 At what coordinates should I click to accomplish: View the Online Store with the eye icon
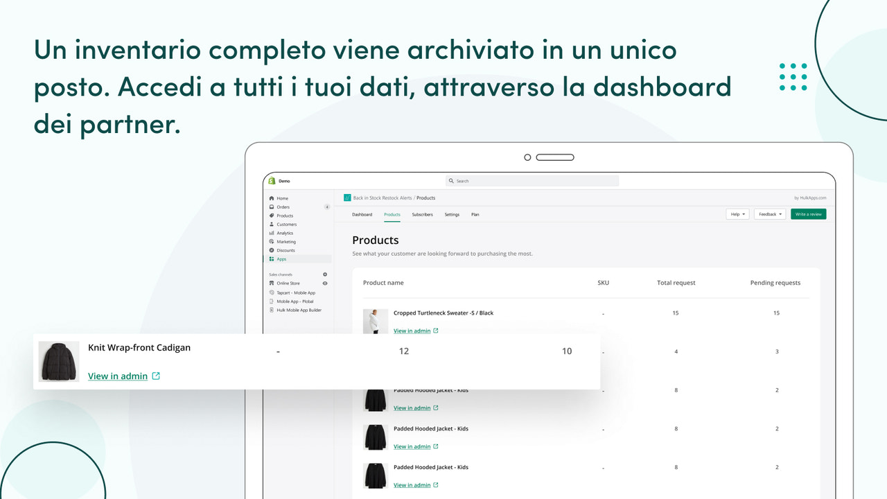pyautogui.click(x=325, y=283)
